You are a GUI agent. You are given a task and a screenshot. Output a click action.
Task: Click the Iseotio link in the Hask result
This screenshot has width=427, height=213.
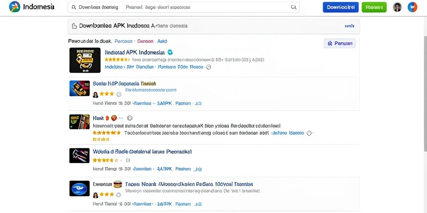click(x=297, y=133)
